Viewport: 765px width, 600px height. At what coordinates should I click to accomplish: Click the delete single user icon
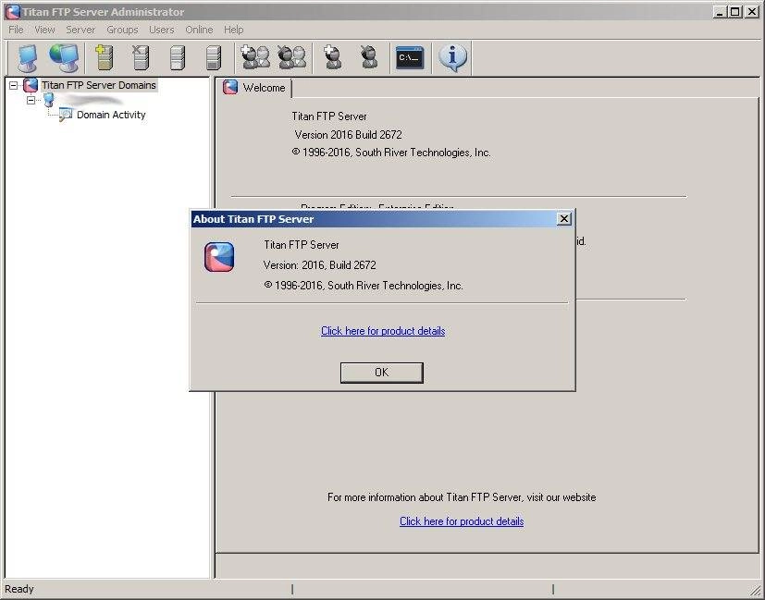[369, 57]
